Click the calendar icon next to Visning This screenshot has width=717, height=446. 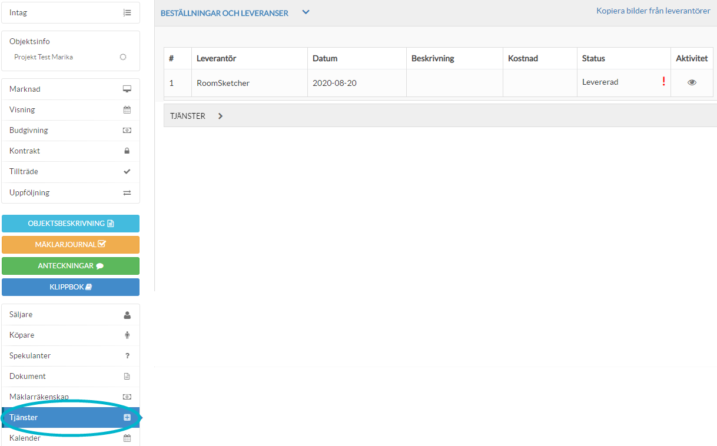(x=127, y=109)
